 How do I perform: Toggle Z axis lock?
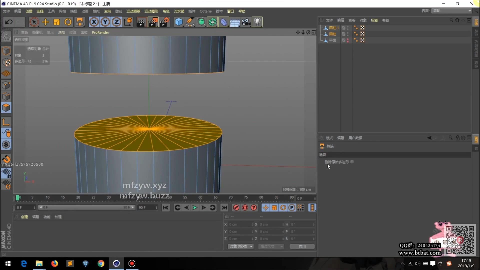(116, 22)
